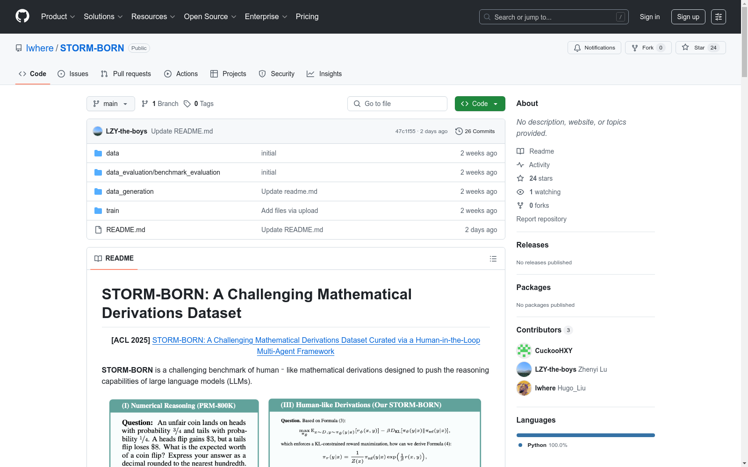Screen dimensions: 748x467
Task: Click the Sign up button
Action: [x=688, y=17]
